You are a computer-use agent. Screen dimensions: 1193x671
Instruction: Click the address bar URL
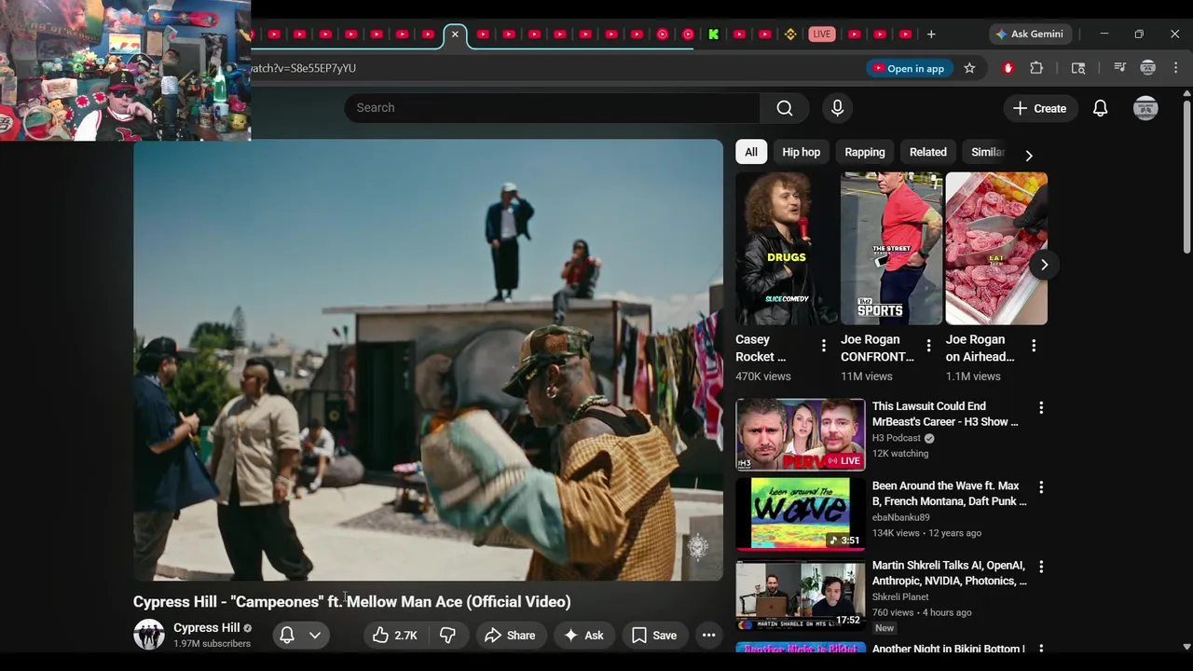(x=303, y=68)
